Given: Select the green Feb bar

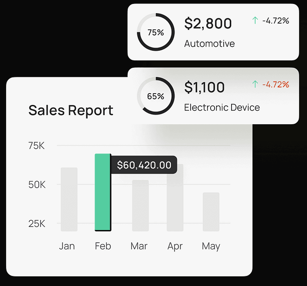Looking at the screenshot, I should [x=102, y=192].
